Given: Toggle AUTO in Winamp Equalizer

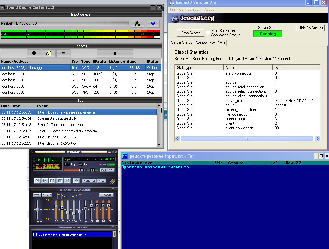Looking at the screenshot, I should point(47,195).
